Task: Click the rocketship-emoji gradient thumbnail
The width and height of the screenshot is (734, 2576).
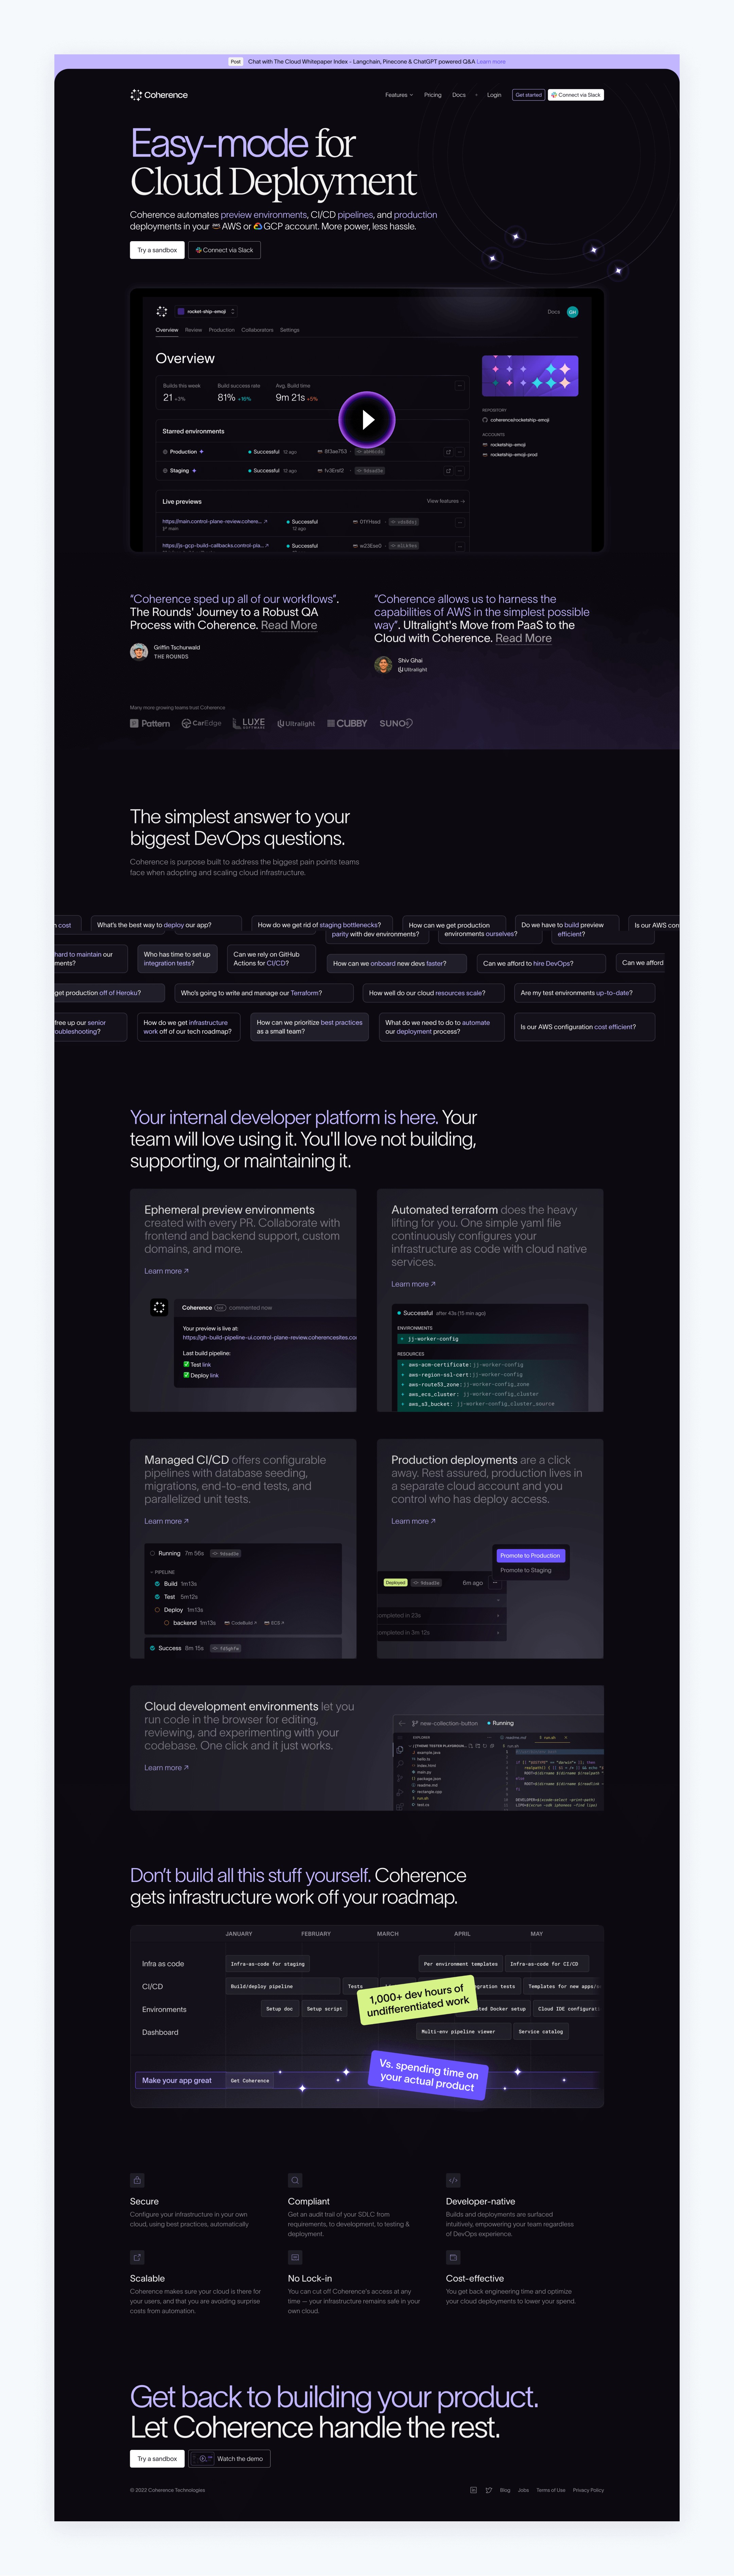Action: pos(530,376)
